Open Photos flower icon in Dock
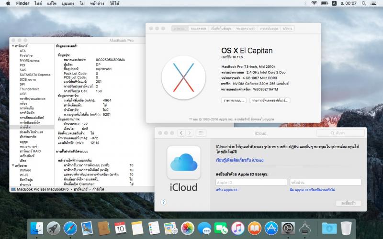Screen dimensions: 383x239 click(x=187, y=228)
